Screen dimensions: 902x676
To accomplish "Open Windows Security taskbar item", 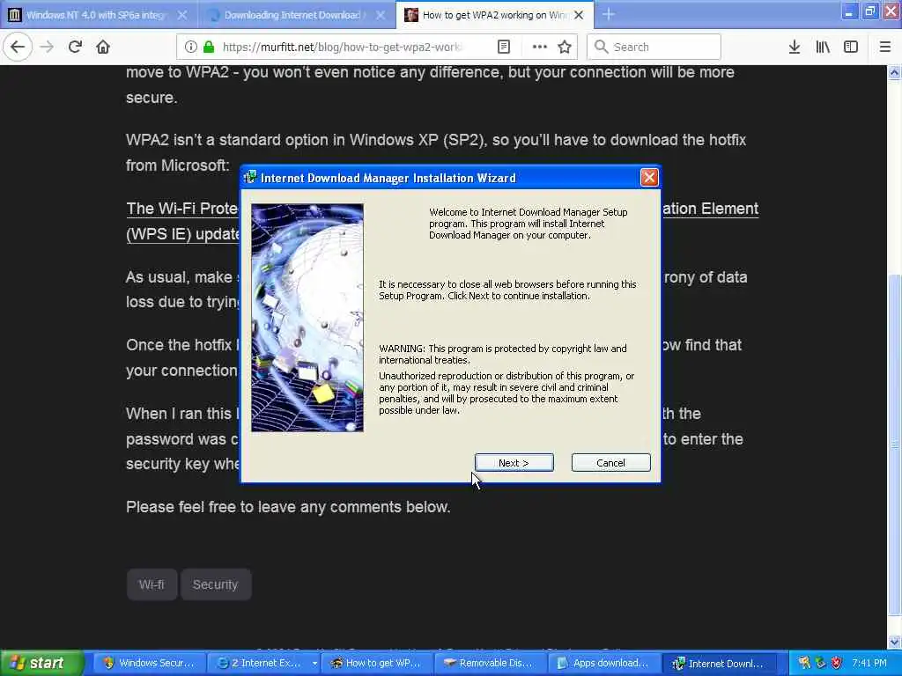I will [x=149, y=663].
